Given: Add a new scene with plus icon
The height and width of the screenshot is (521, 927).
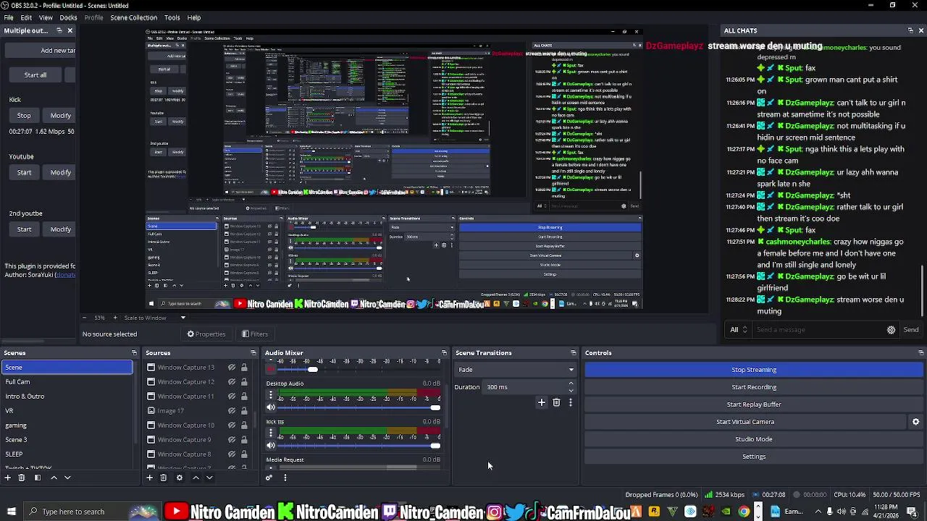Looking at the screenshot, I should coord(7,478).
